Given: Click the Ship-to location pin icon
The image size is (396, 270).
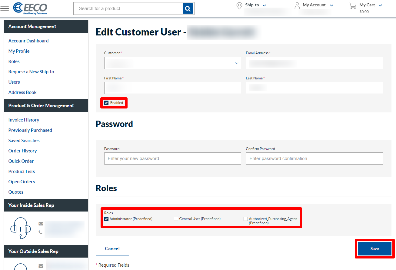Looking at the screenshot, I should (x=239, y=5).
